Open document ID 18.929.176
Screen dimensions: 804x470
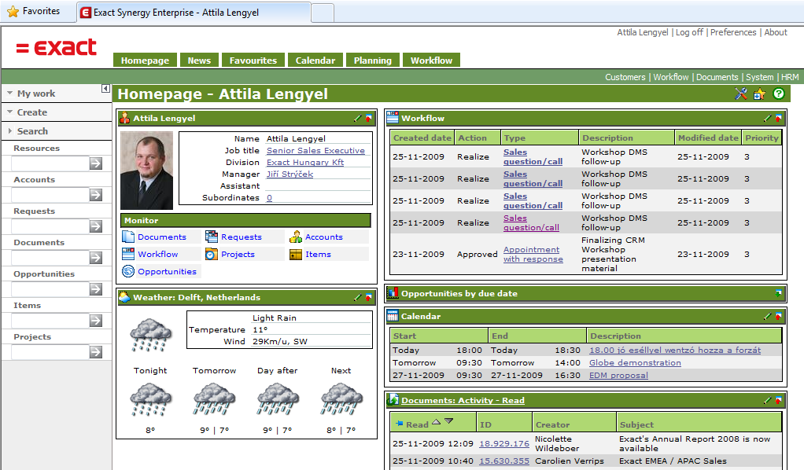pos(504,444)
